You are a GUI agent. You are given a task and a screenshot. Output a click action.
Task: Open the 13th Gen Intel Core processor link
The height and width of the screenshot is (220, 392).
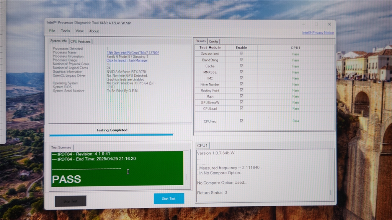click(x=133, y=53)
